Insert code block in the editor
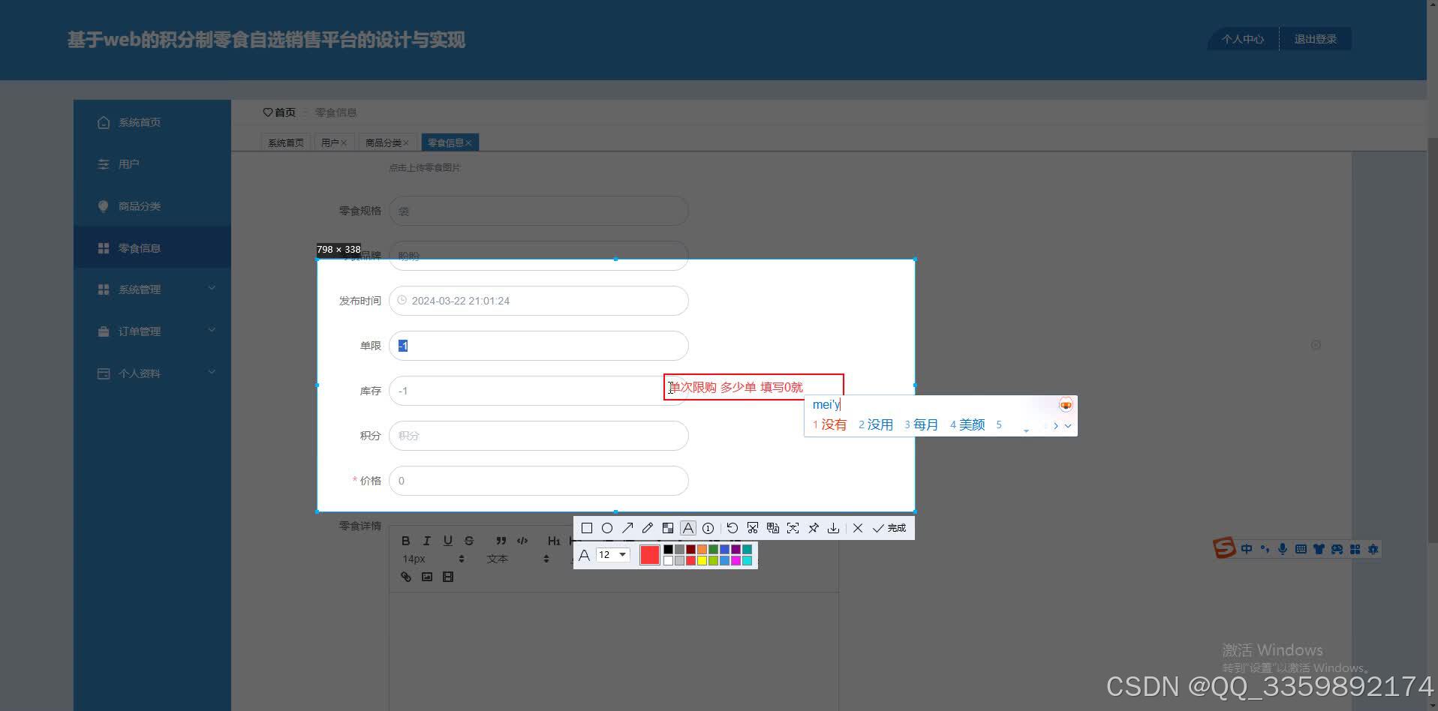The width and height of the screenshot is (1438, 711). (522, 541)
